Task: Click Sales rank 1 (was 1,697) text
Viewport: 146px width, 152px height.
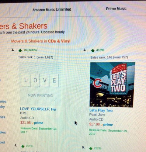Action: click(36, 57)
